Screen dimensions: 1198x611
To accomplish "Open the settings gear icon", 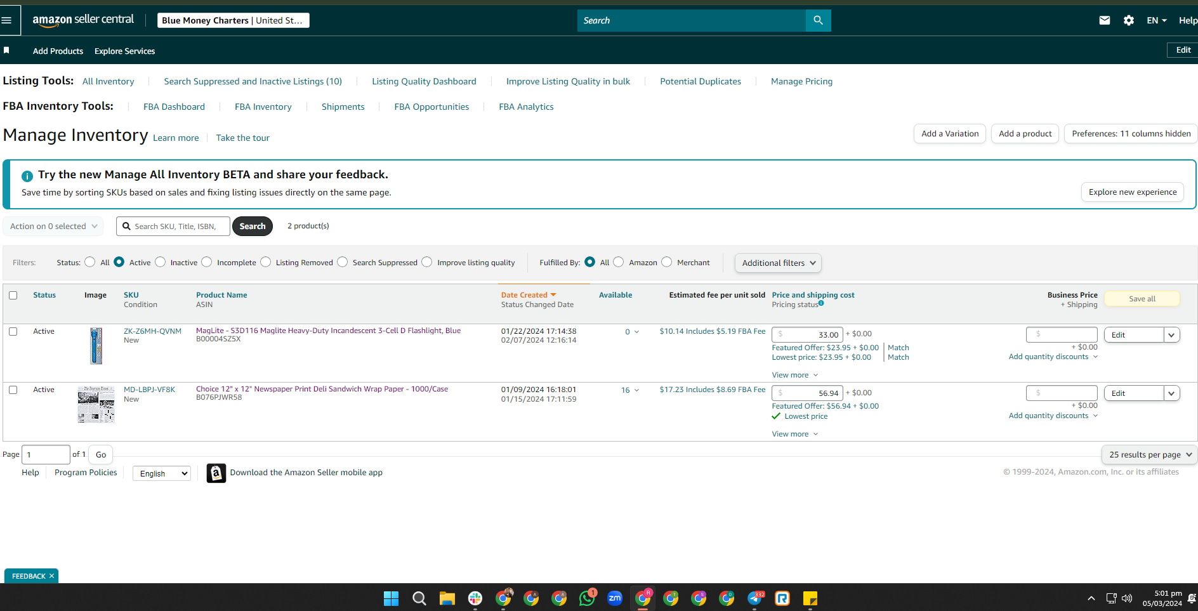I will tap(1129, 20).
